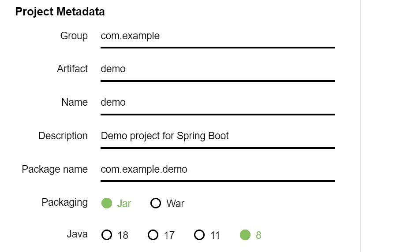419x252 pixels.
Task: Click the Java row label
Action: pos(77,234)
